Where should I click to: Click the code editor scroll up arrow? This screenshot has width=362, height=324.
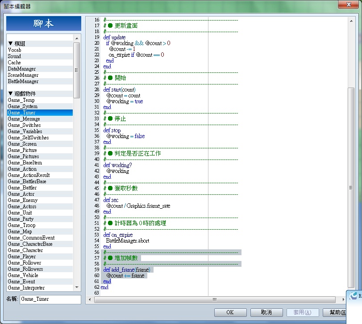pyautogui.click(x=351, y=21)
